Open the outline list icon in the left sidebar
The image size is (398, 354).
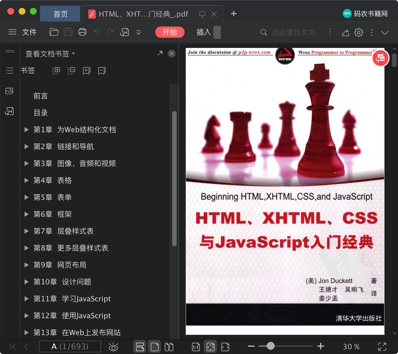[x=10, y=70]
